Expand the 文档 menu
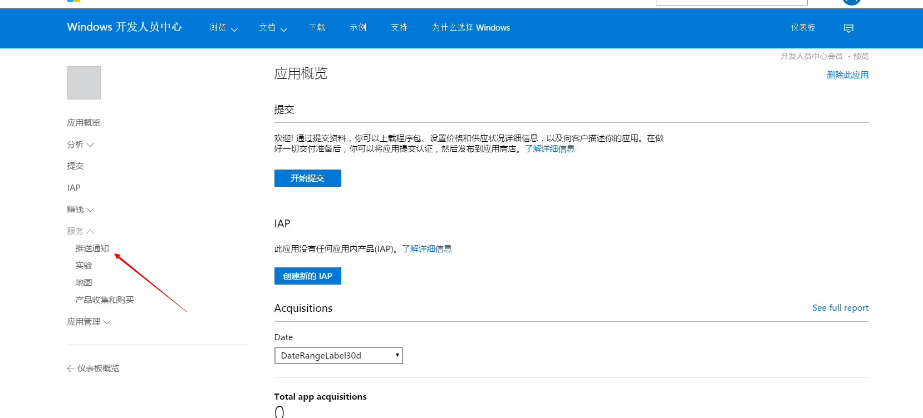 (x=273, y=28)
